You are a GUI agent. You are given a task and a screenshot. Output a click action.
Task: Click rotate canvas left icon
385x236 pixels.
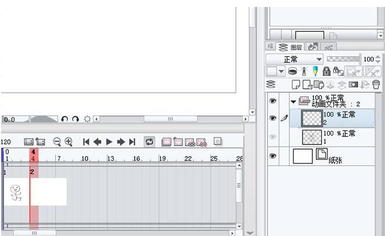(x=64, y=119)
